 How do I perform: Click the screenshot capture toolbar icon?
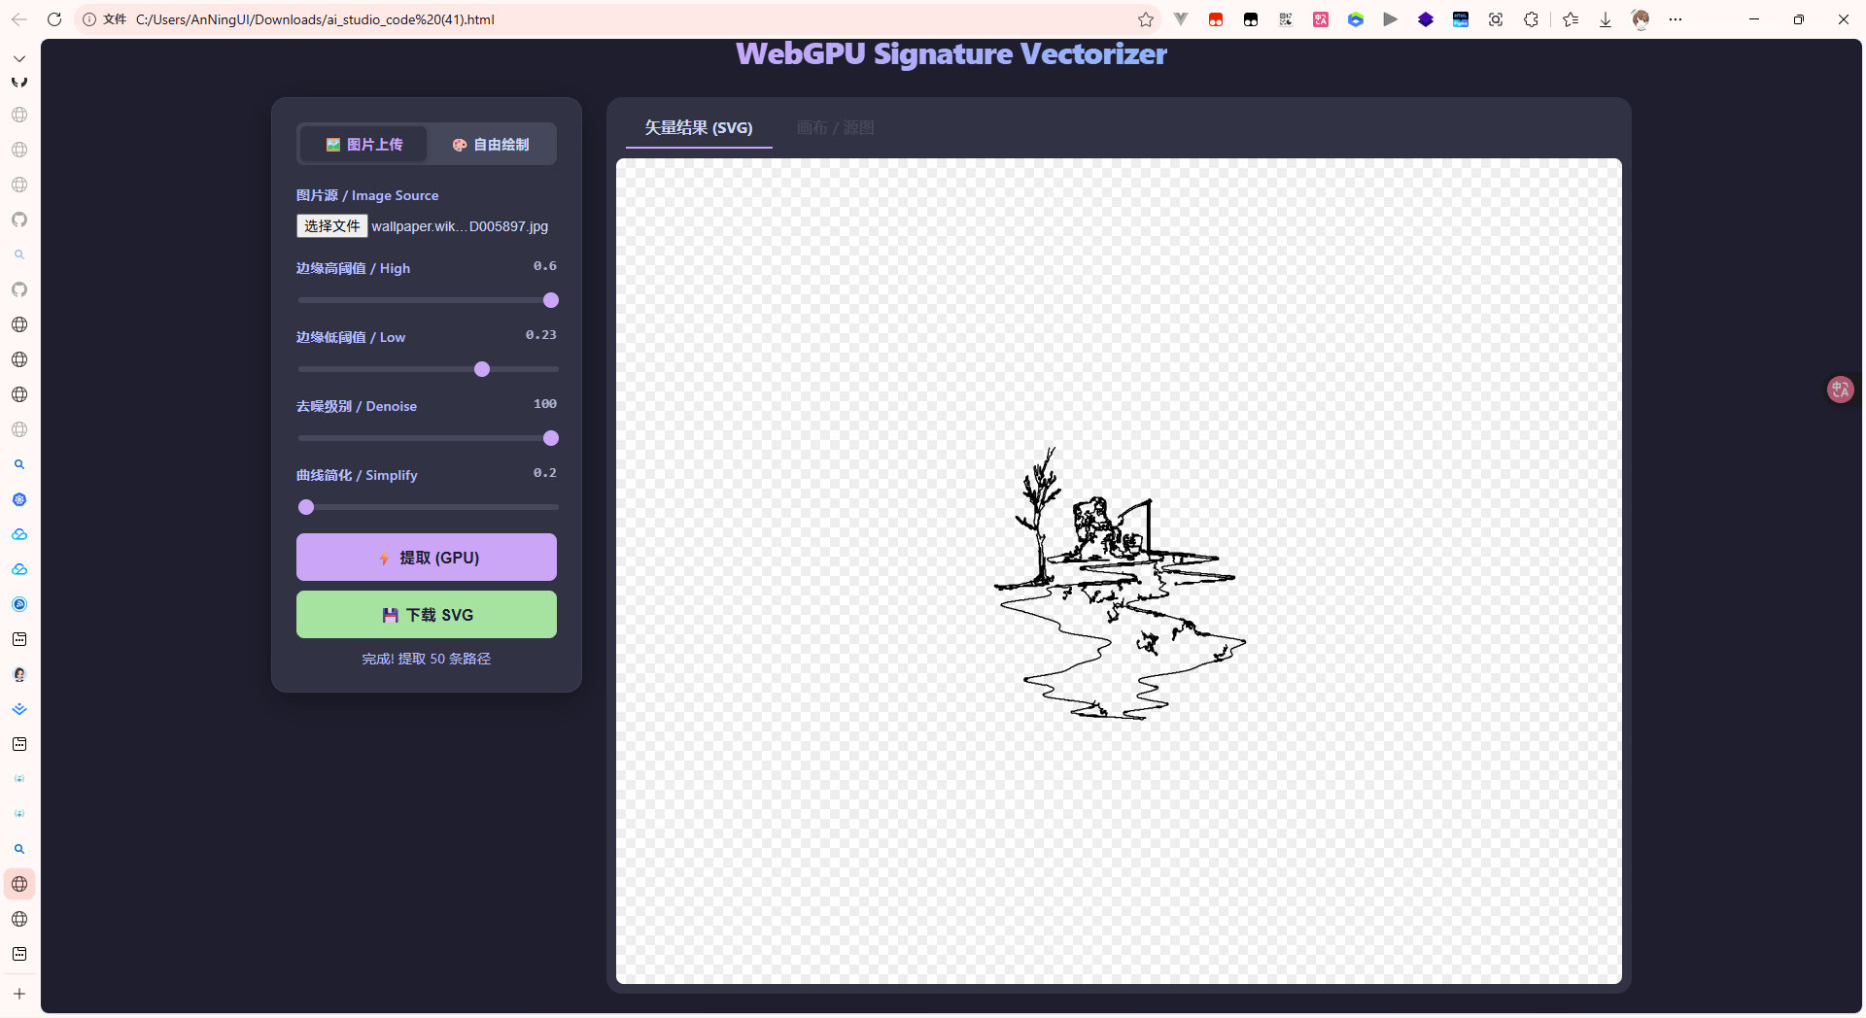tap(1496, 19)
